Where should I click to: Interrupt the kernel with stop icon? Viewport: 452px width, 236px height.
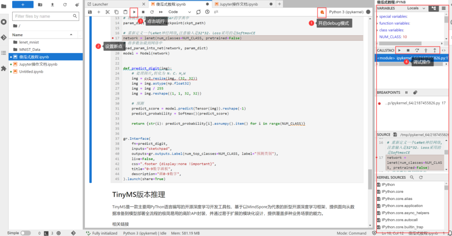(x=143, y=12)
